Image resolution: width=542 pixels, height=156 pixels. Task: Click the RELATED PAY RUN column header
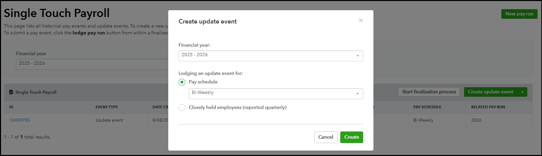pyautogui.click(x=488, y=107)
